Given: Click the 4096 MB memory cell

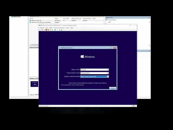Looking at the screenshot, I should tap(74, 21).
